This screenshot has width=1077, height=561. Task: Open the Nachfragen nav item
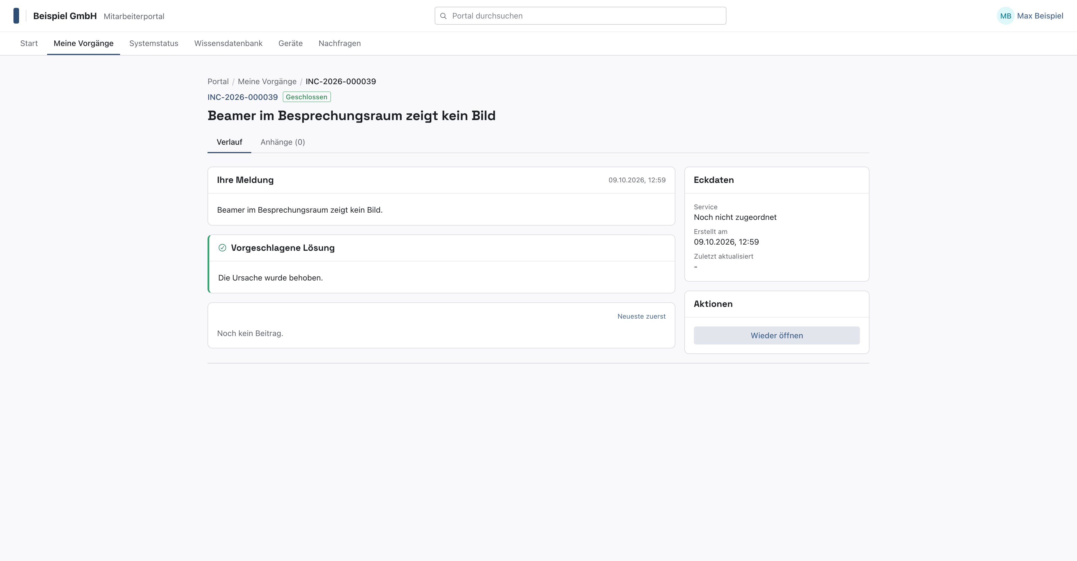pos(339,43)
